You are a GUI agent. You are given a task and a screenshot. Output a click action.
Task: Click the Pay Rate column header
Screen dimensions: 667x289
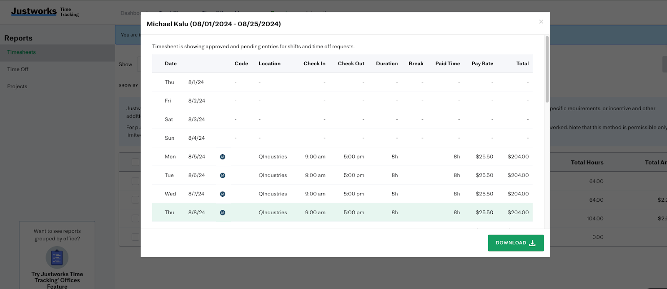click(482, 64)
